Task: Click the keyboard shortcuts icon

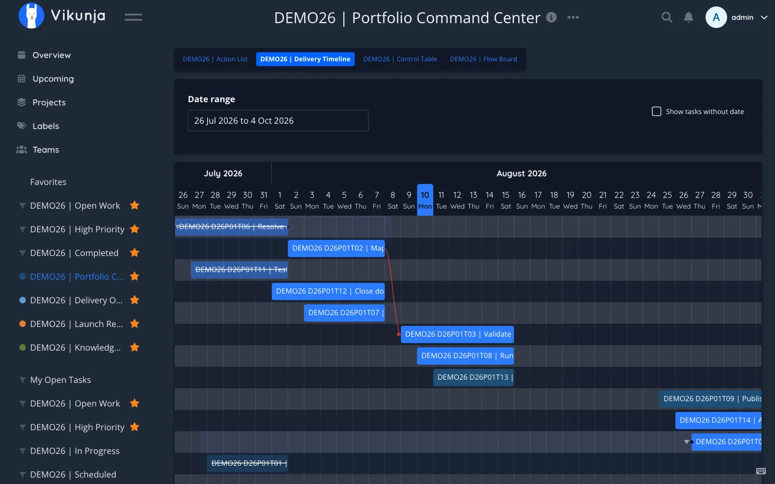Action: point(761,471)
